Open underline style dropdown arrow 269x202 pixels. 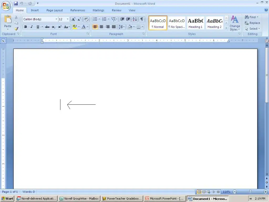click(42, 27)
